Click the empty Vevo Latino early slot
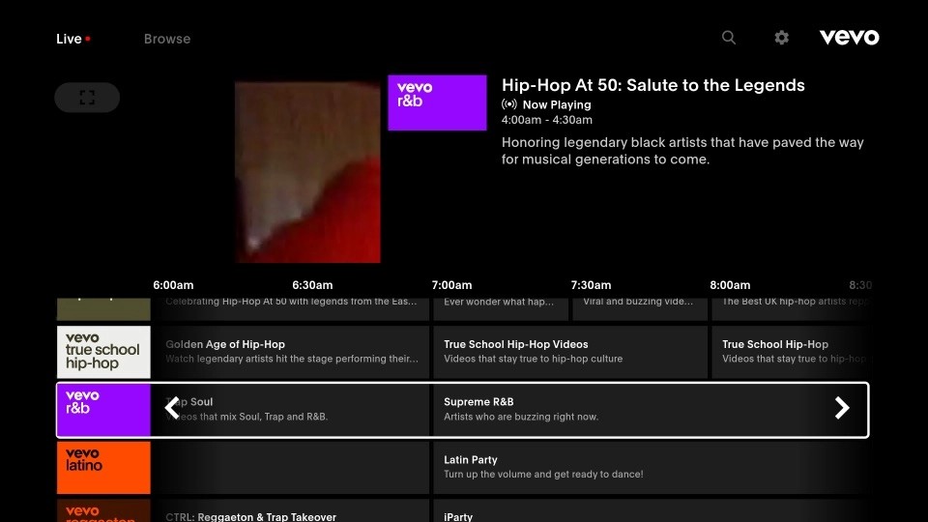 [291, 468]
